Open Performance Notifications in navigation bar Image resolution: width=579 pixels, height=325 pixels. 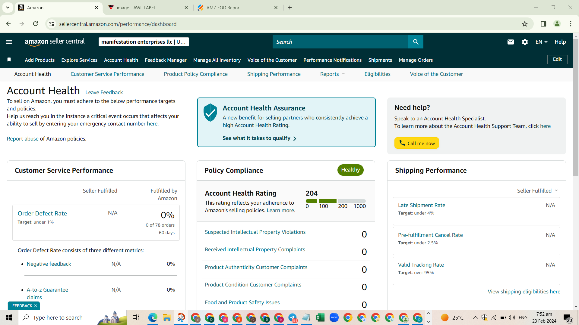click(332, 60)
